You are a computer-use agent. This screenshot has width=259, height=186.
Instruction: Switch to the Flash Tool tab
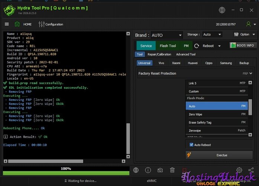pyautogui.click(x=168, y=46)
